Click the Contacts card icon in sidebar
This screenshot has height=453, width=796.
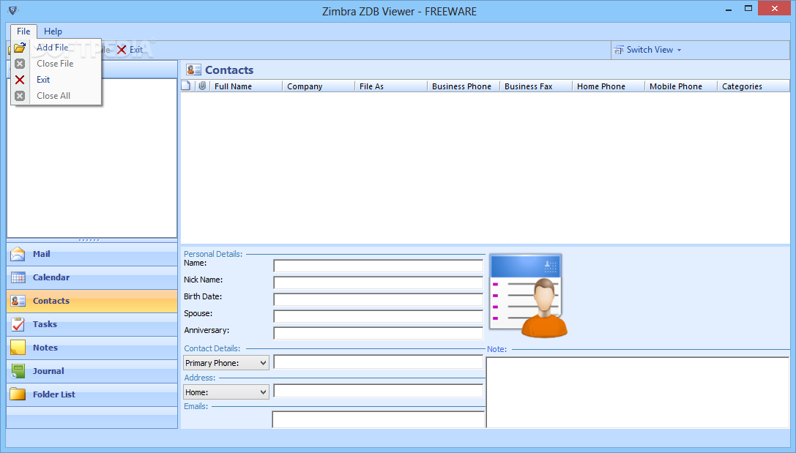(18, 301)
